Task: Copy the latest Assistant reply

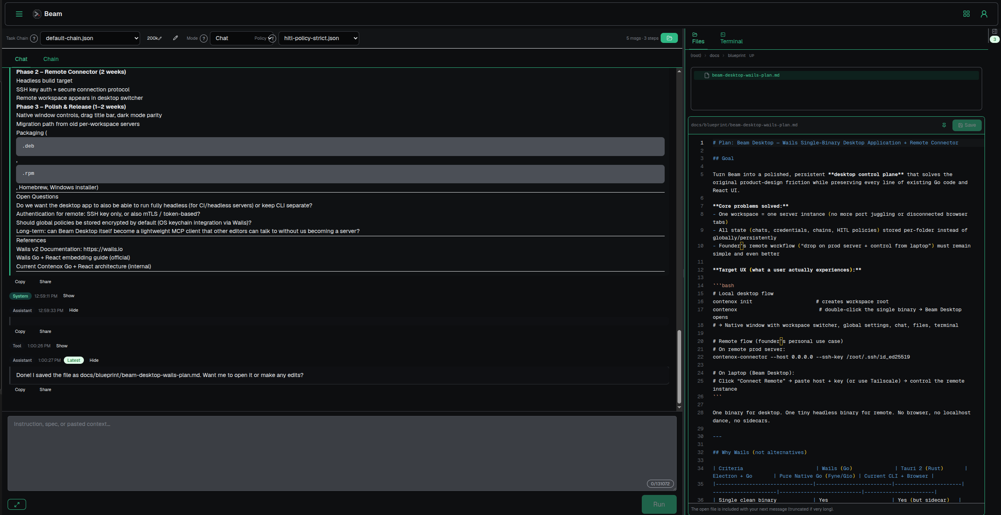Action: [x=20, y=389]
